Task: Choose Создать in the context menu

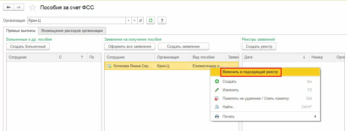Action: click(265, 81)
